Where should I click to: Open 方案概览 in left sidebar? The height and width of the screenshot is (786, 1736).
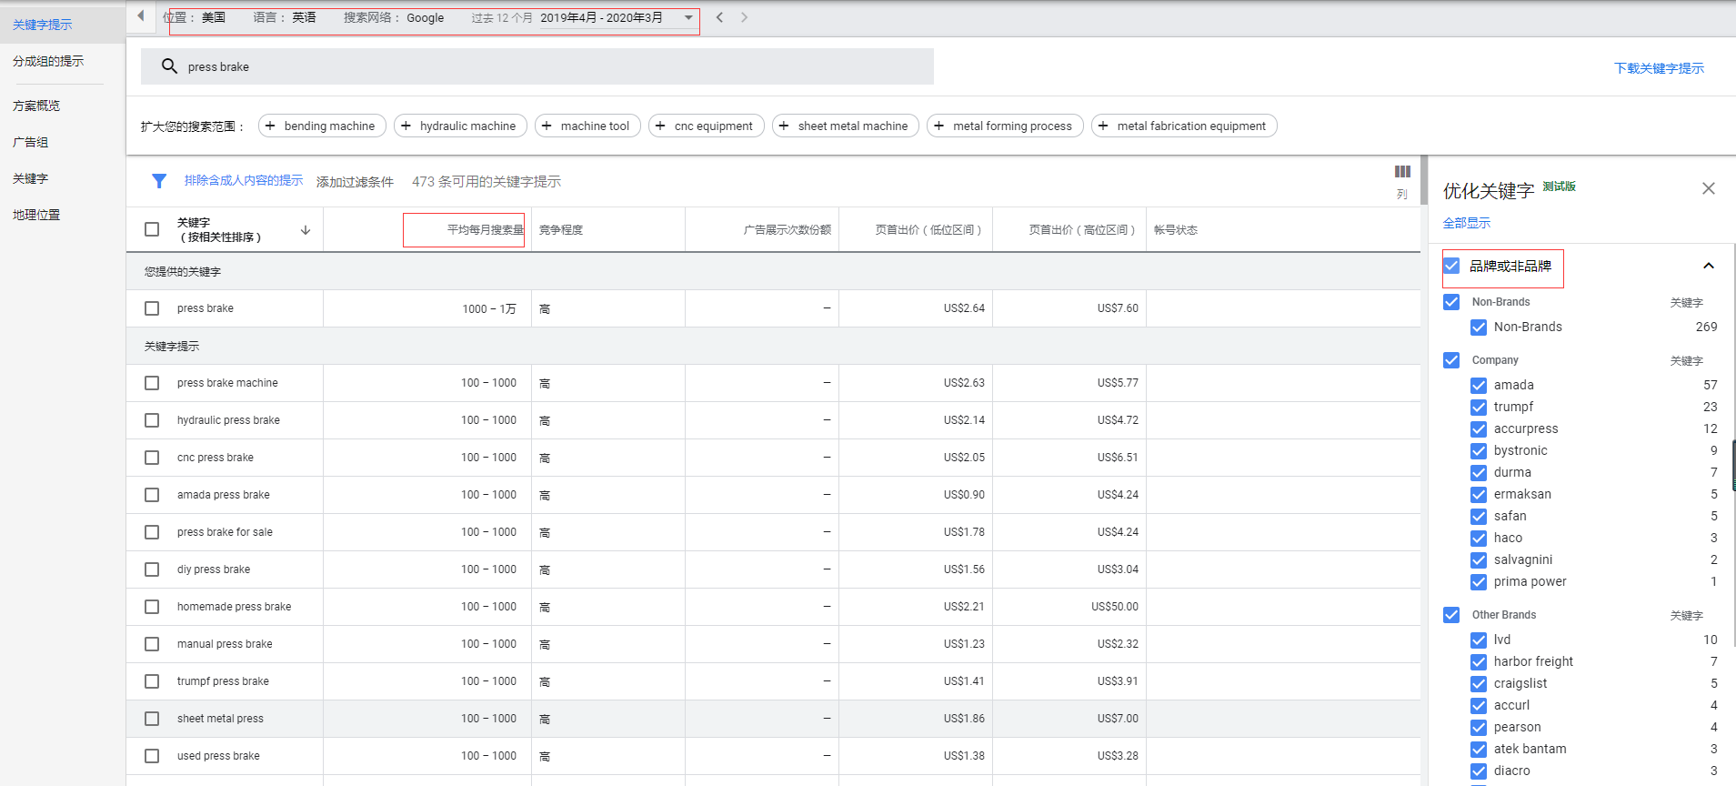pos(36,106)
